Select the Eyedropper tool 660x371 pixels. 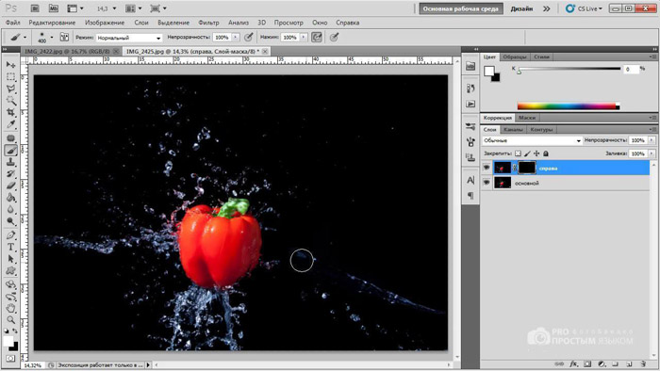(11, 124)
